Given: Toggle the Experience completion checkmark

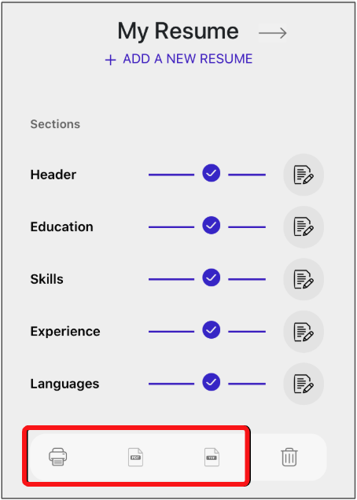Looking at the screenshot, I should tap(212, 329).
